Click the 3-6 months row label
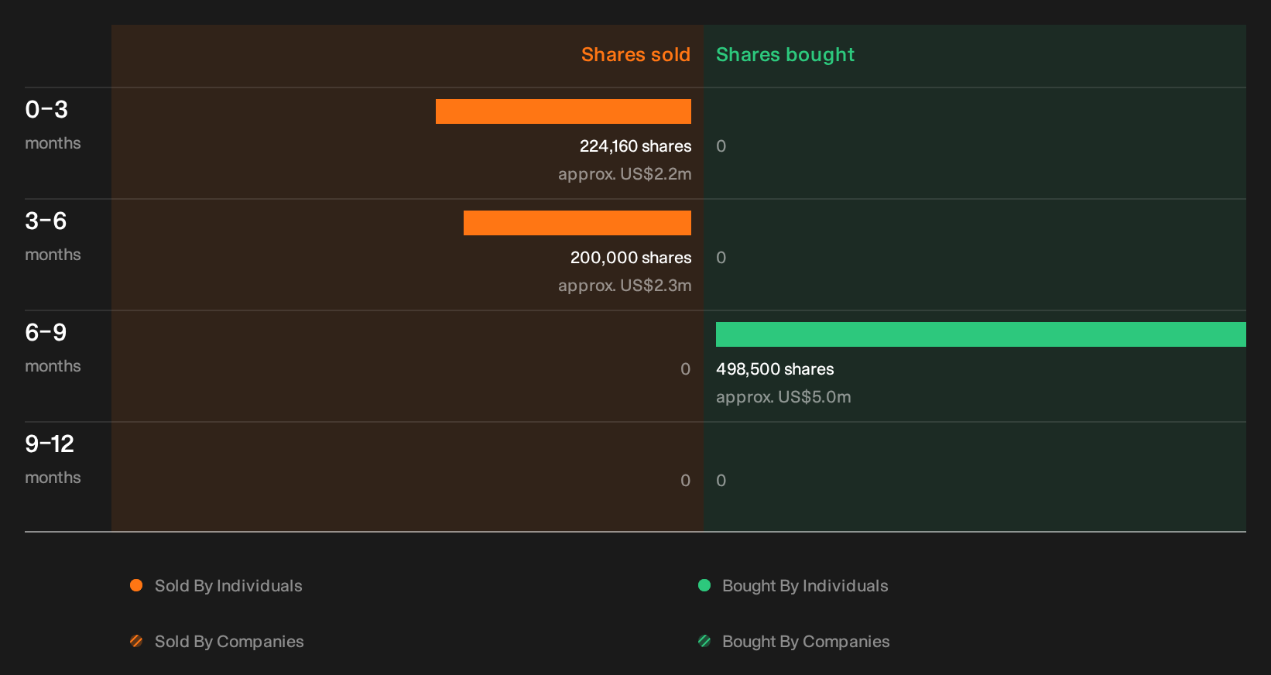1271x675 pixels. 53,235
